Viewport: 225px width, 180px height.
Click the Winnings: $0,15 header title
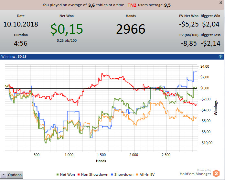14,57
